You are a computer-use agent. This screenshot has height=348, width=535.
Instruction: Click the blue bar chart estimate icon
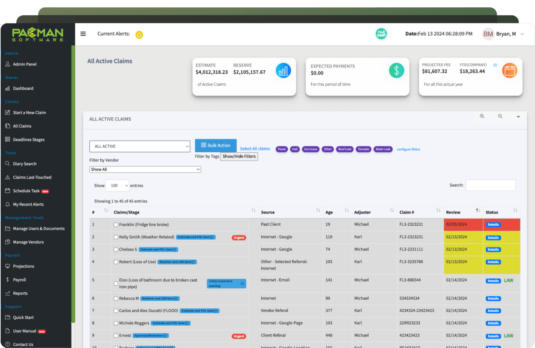tap(283, 70)
